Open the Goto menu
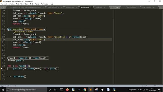The image size is (163, 92). point(26,4)
